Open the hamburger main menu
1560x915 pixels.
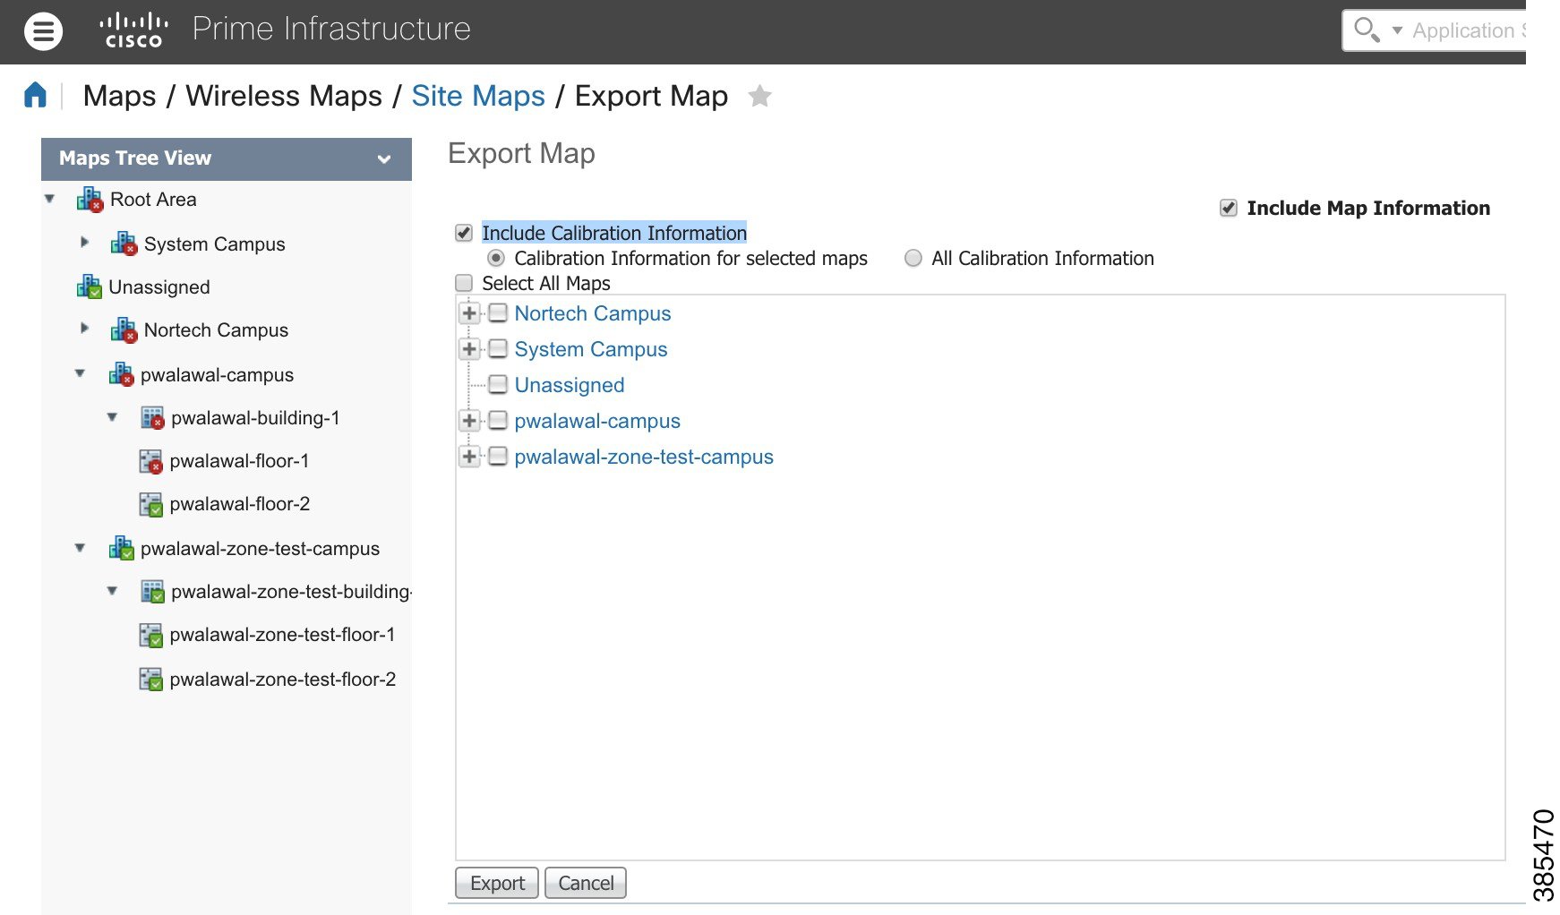[43, 32]
